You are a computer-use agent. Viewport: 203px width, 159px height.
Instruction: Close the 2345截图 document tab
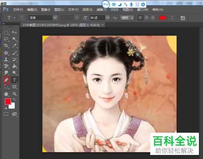pos(103,25)
